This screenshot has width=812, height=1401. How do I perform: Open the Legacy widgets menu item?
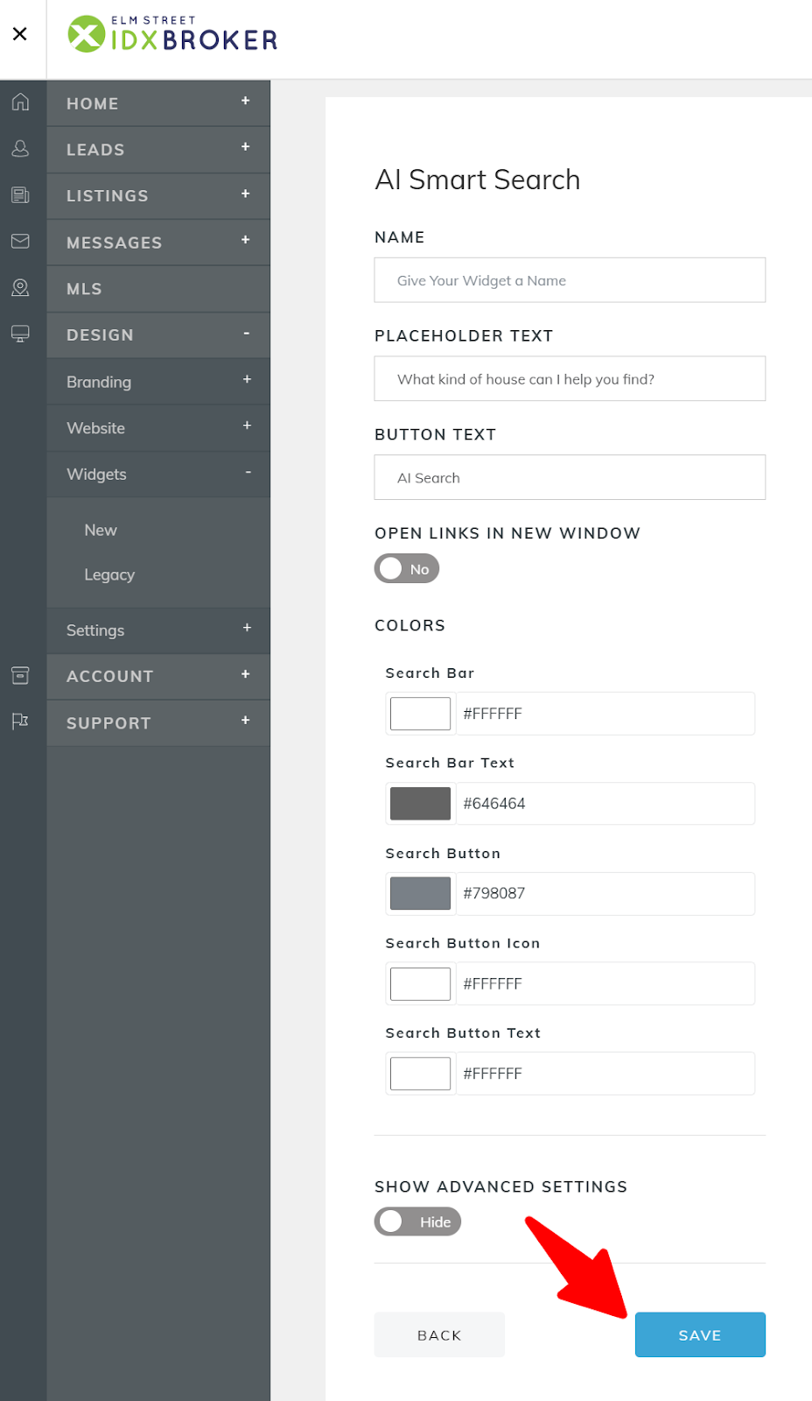[109, 574]
